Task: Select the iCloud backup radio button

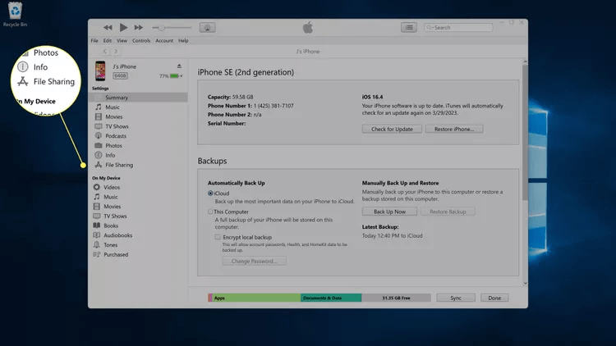Action: (x=210, y=193)
